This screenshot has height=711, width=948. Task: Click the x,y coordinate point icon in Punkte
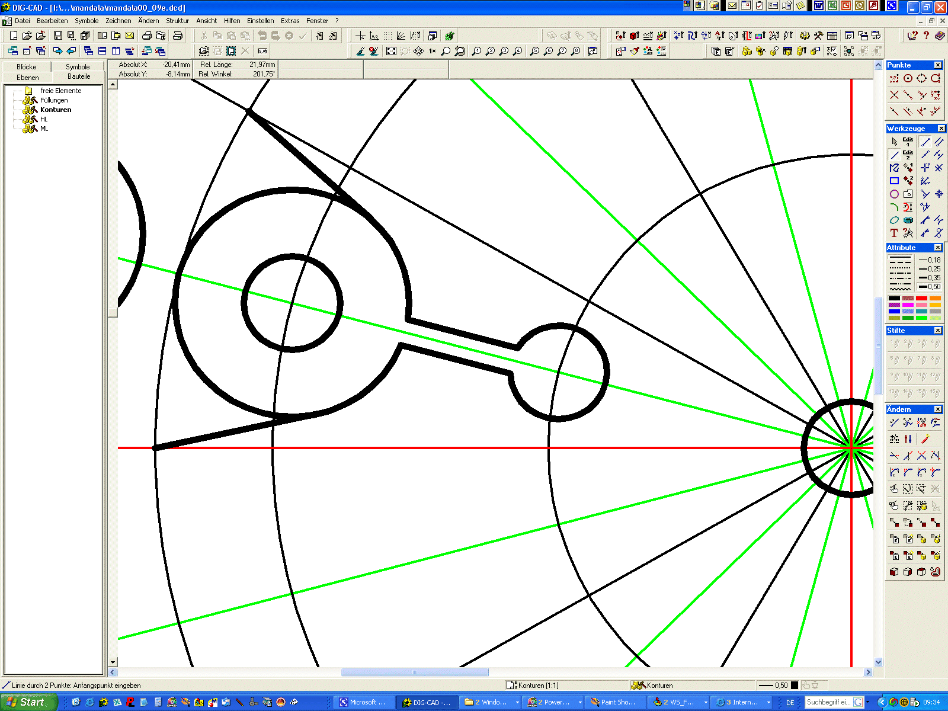(894, 78)
